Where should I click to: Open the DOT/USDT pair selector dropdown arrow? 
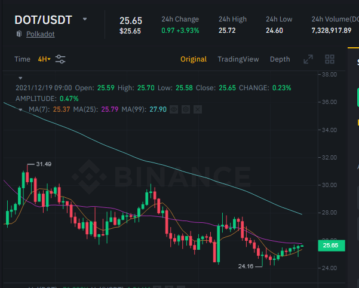[x=85, y=19]
